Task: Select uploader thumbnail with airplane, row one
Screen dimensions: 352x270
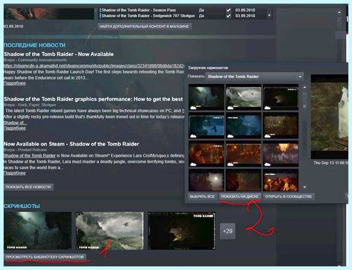Action: tap(243, 97)
